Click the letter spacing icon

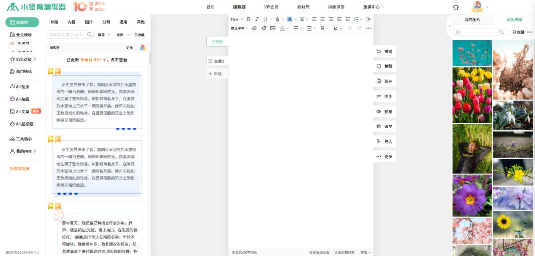click(x=302, y=19)
